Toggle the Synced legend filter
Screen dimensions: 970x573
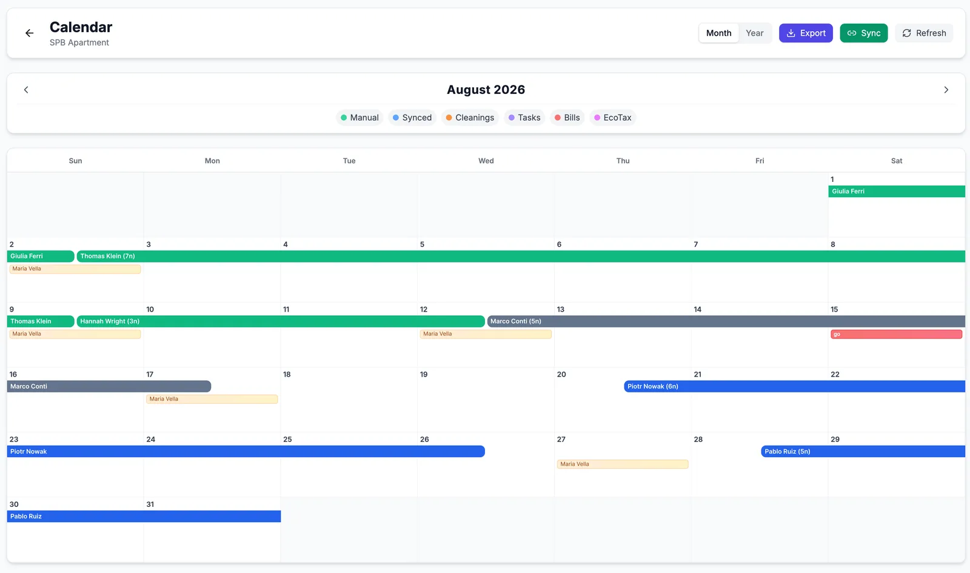pyautogui.click(x=412, y=118)
